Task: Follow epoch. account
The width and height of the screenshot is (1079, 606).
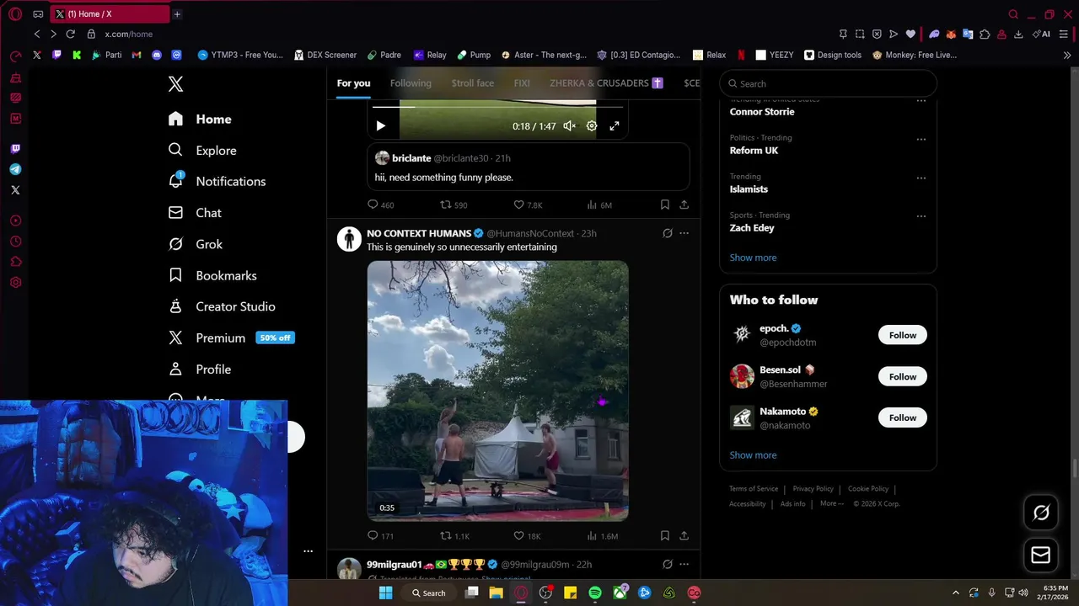Action: [x=902, y=335]
